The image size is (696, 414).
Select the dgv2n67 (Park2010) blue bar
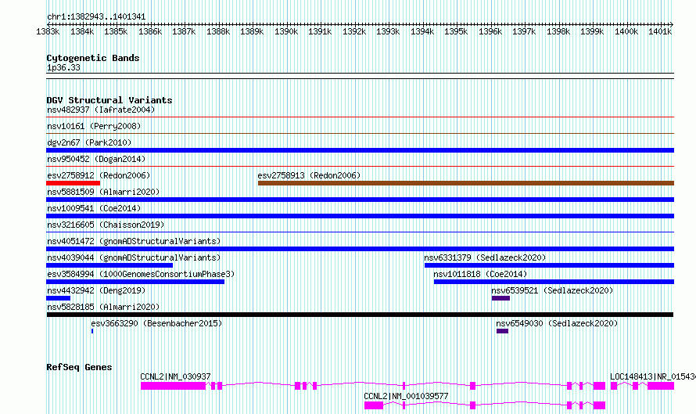(360, 150)
